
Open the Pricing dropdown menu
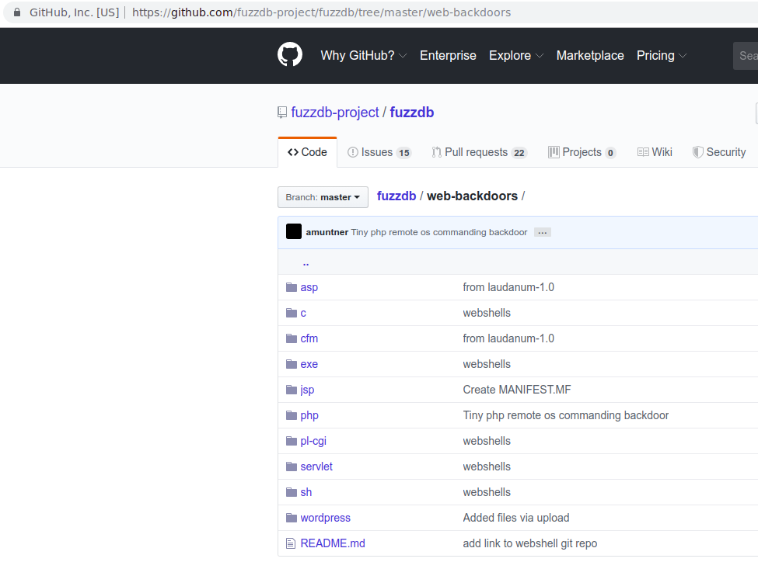pyautogui.click(x=661, y=56)
